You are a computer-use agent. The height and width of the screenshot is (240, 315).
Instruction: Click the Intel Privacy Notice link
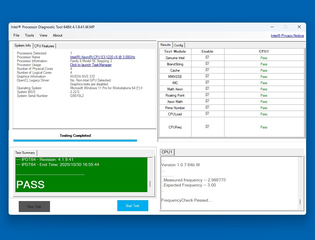(287, 36)
